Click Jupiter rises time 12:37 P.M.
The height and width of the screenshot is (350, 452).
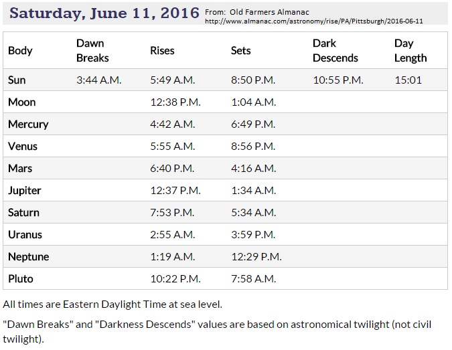click(175, 191)
